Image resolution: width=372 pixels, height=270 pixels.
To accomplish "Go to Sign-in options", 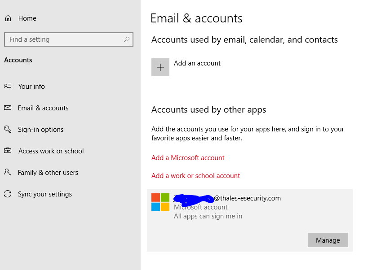I will point(41,130).
